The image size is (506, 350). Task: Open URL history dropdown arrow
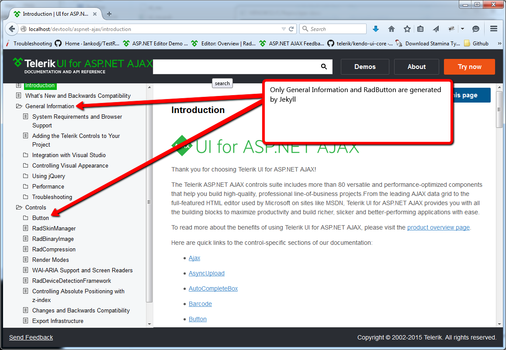[284, 29]
